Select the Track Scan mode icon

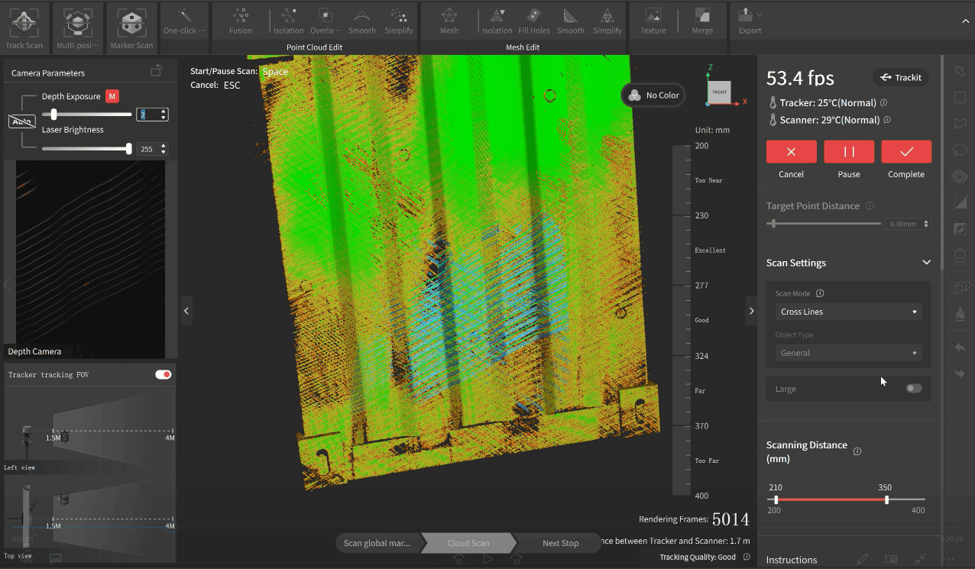tap(24, 24)
